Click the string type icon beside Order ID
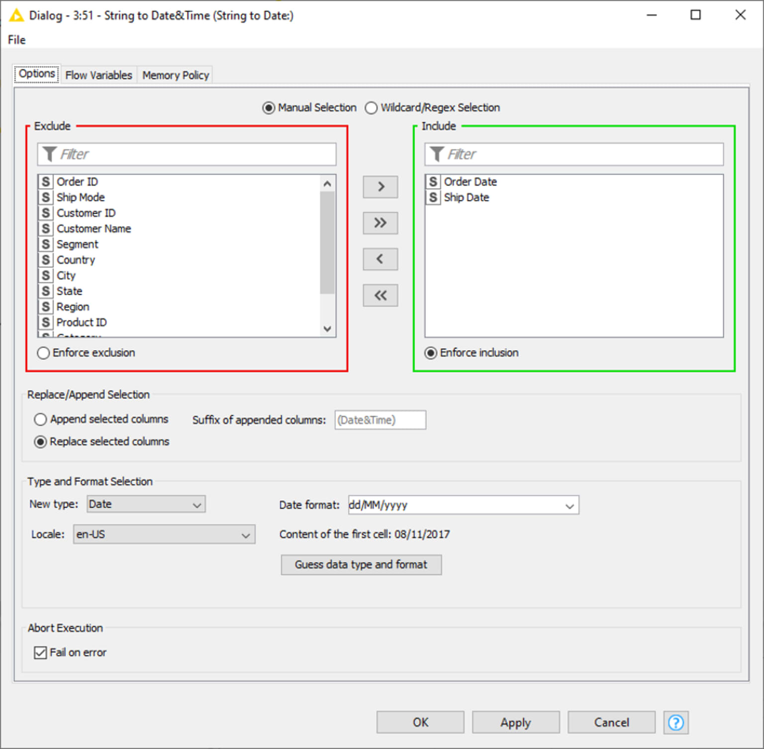Viewport: 764px width, 749px height. [46, 182]
